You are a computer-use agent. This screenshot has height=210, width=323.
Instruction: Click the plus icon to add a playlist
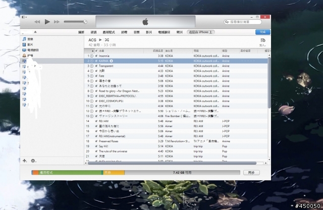(x=25, y=161)
